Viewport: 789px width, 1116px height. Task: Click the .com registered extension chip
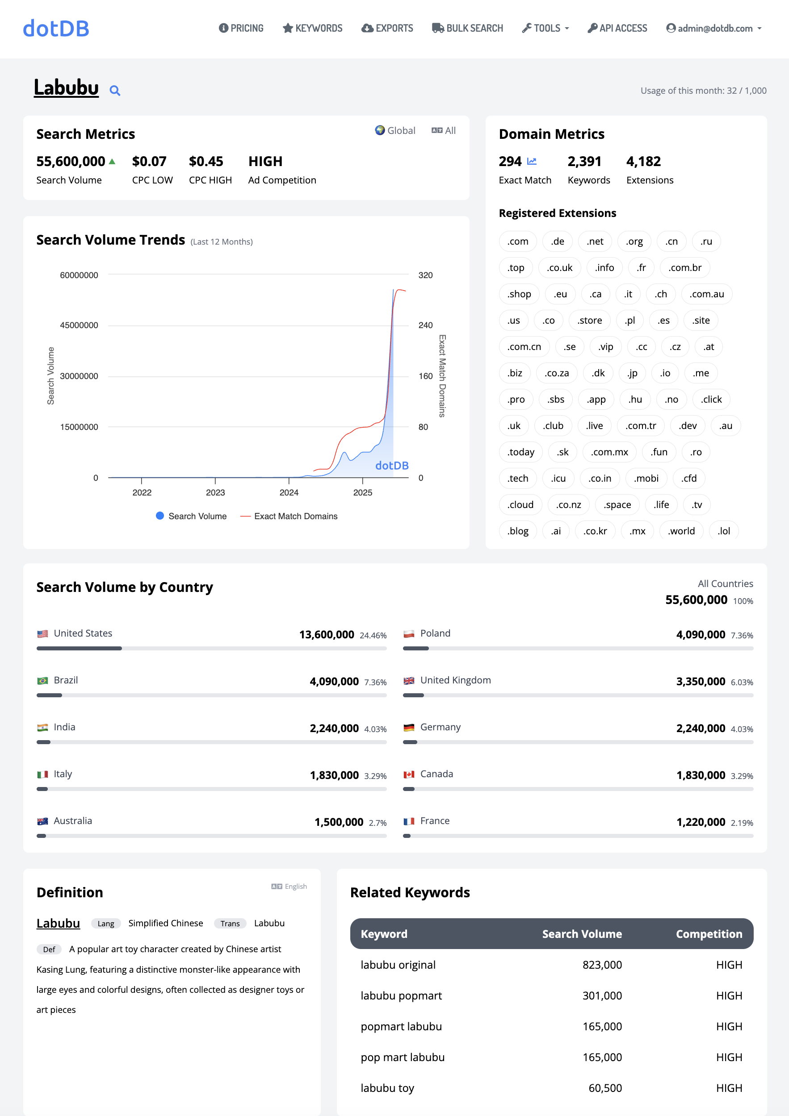point(517,241)
